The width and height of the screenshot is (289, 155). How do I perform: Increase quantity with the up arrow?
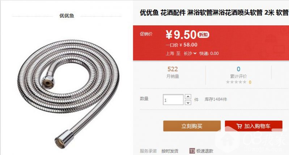188,96
